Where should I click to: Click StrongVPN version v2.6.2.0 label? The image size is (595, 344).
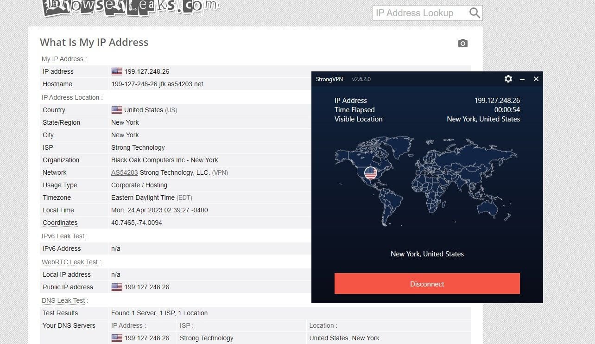(361, 79)
